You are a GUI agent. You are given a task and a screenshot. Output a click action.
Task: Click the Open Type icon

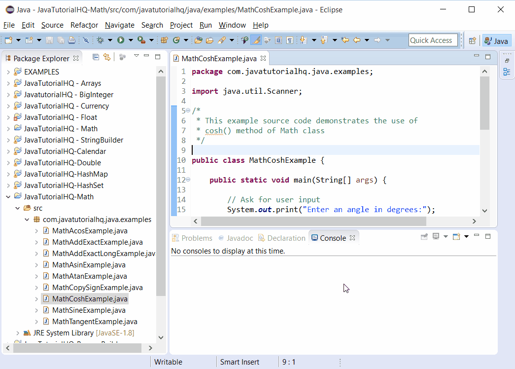click(x=199, y=40)
